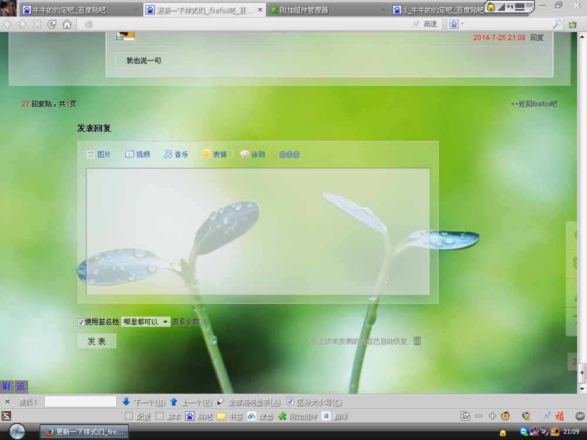Toggle the 使用签名档 checkbox
This screenshot has height=440, width=587.
[81, 322]
